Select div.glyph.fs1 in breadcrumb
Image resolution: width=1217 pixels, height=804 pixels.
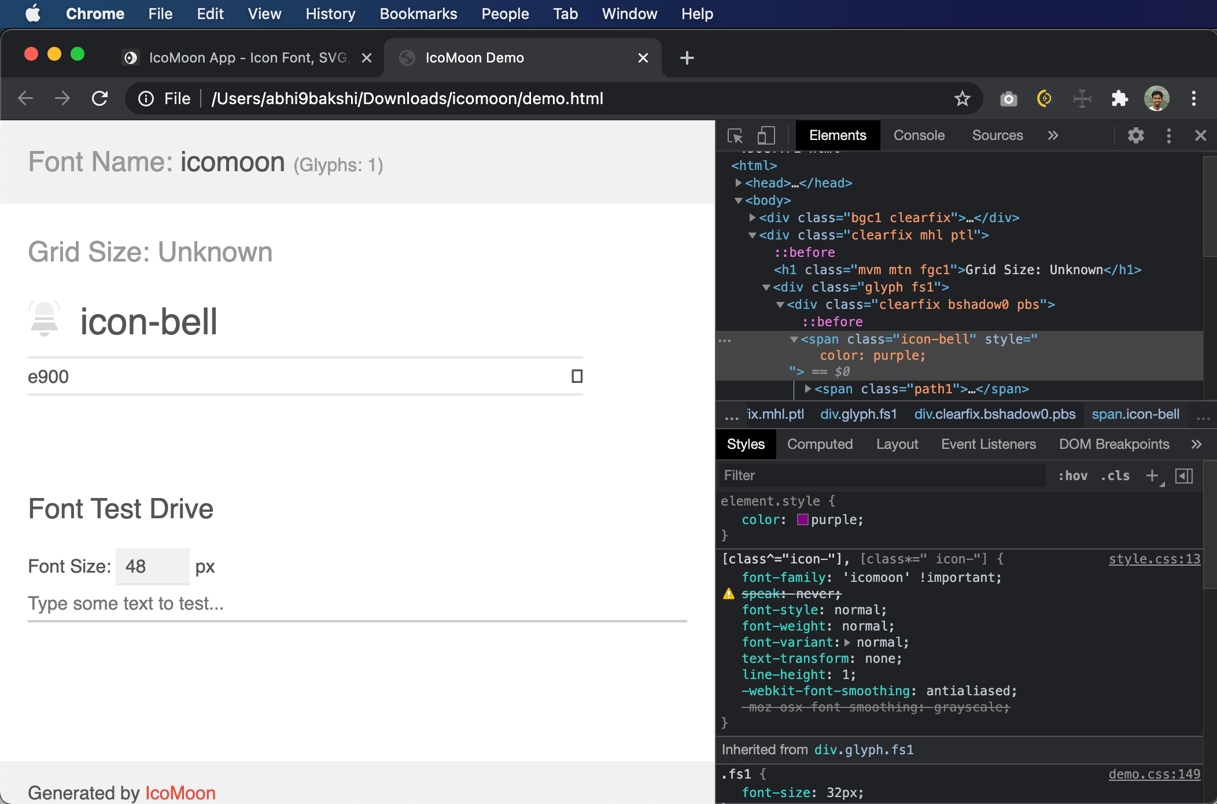click(x=858, y=414)
